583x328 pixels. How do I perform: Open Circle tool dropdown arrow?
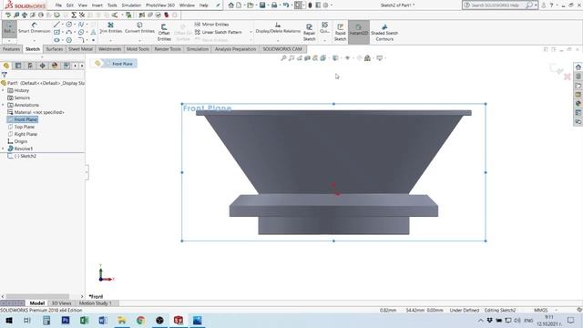coord(75,25)
